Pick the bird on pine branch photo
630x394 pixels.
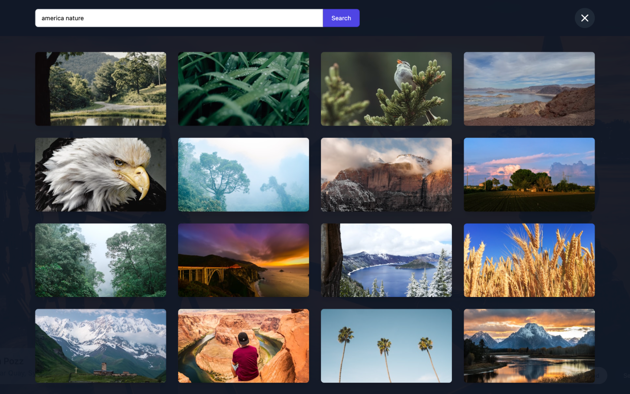(386, 89)
